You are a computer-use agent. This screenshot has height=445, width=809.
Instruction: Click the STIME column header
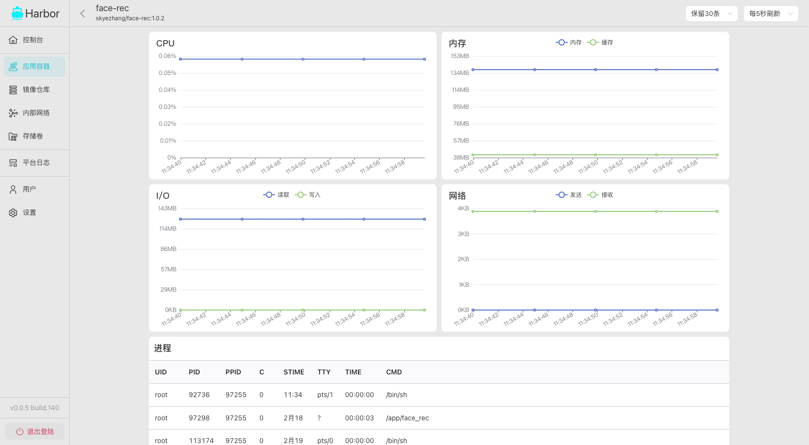(294, 372)
